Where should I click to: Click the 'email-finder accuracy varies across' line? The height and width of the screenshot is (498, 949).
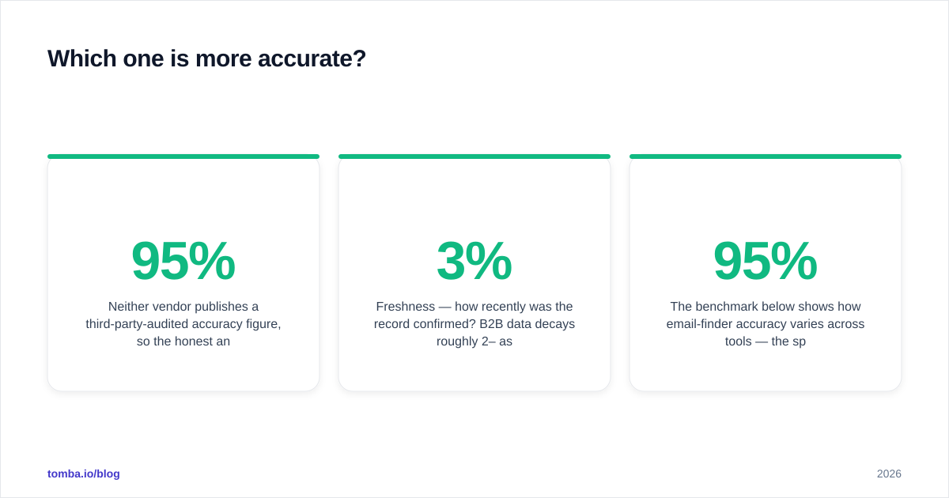[766, 324]
